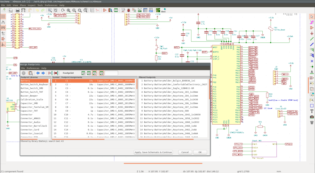Open the symbol fields table editor

click(x=146, y=10)
